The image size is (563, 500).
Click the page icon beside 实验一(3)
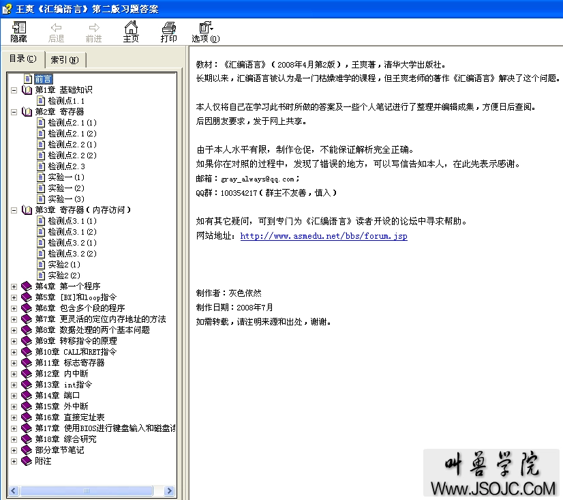coord(40,198)
